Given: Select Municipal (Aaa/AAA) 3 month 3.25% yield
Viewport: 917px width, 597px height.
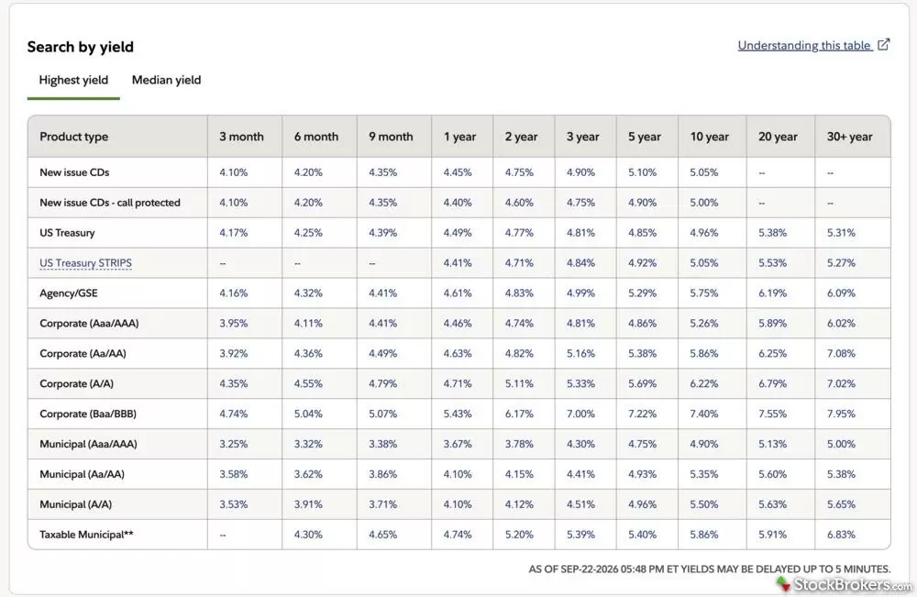Looking at the screenshot, I should (233, 445).
